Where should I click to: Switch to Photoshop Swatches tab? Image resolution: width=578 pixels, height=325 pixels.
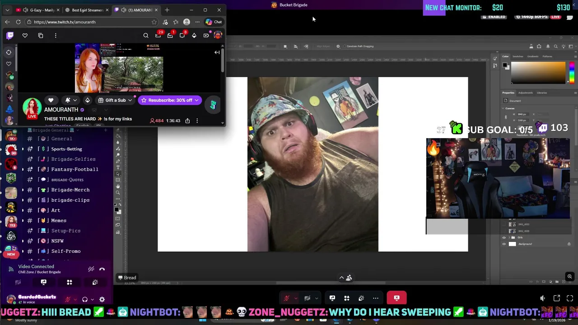click(518, 56)
